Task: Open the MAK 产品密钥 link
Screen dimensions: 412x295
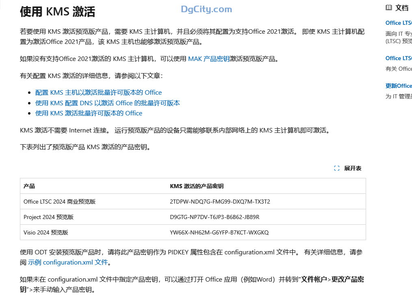Action: (209, 59)
